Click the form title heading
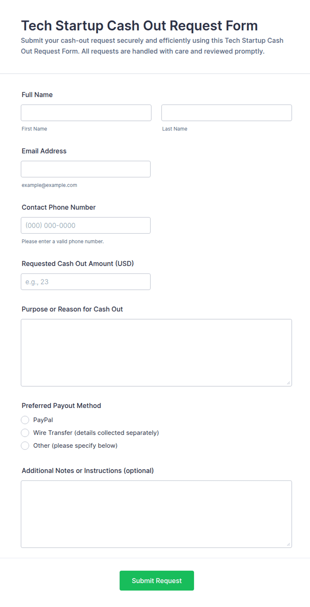Viewport: 310px width, 607px height. coord(139,26)
